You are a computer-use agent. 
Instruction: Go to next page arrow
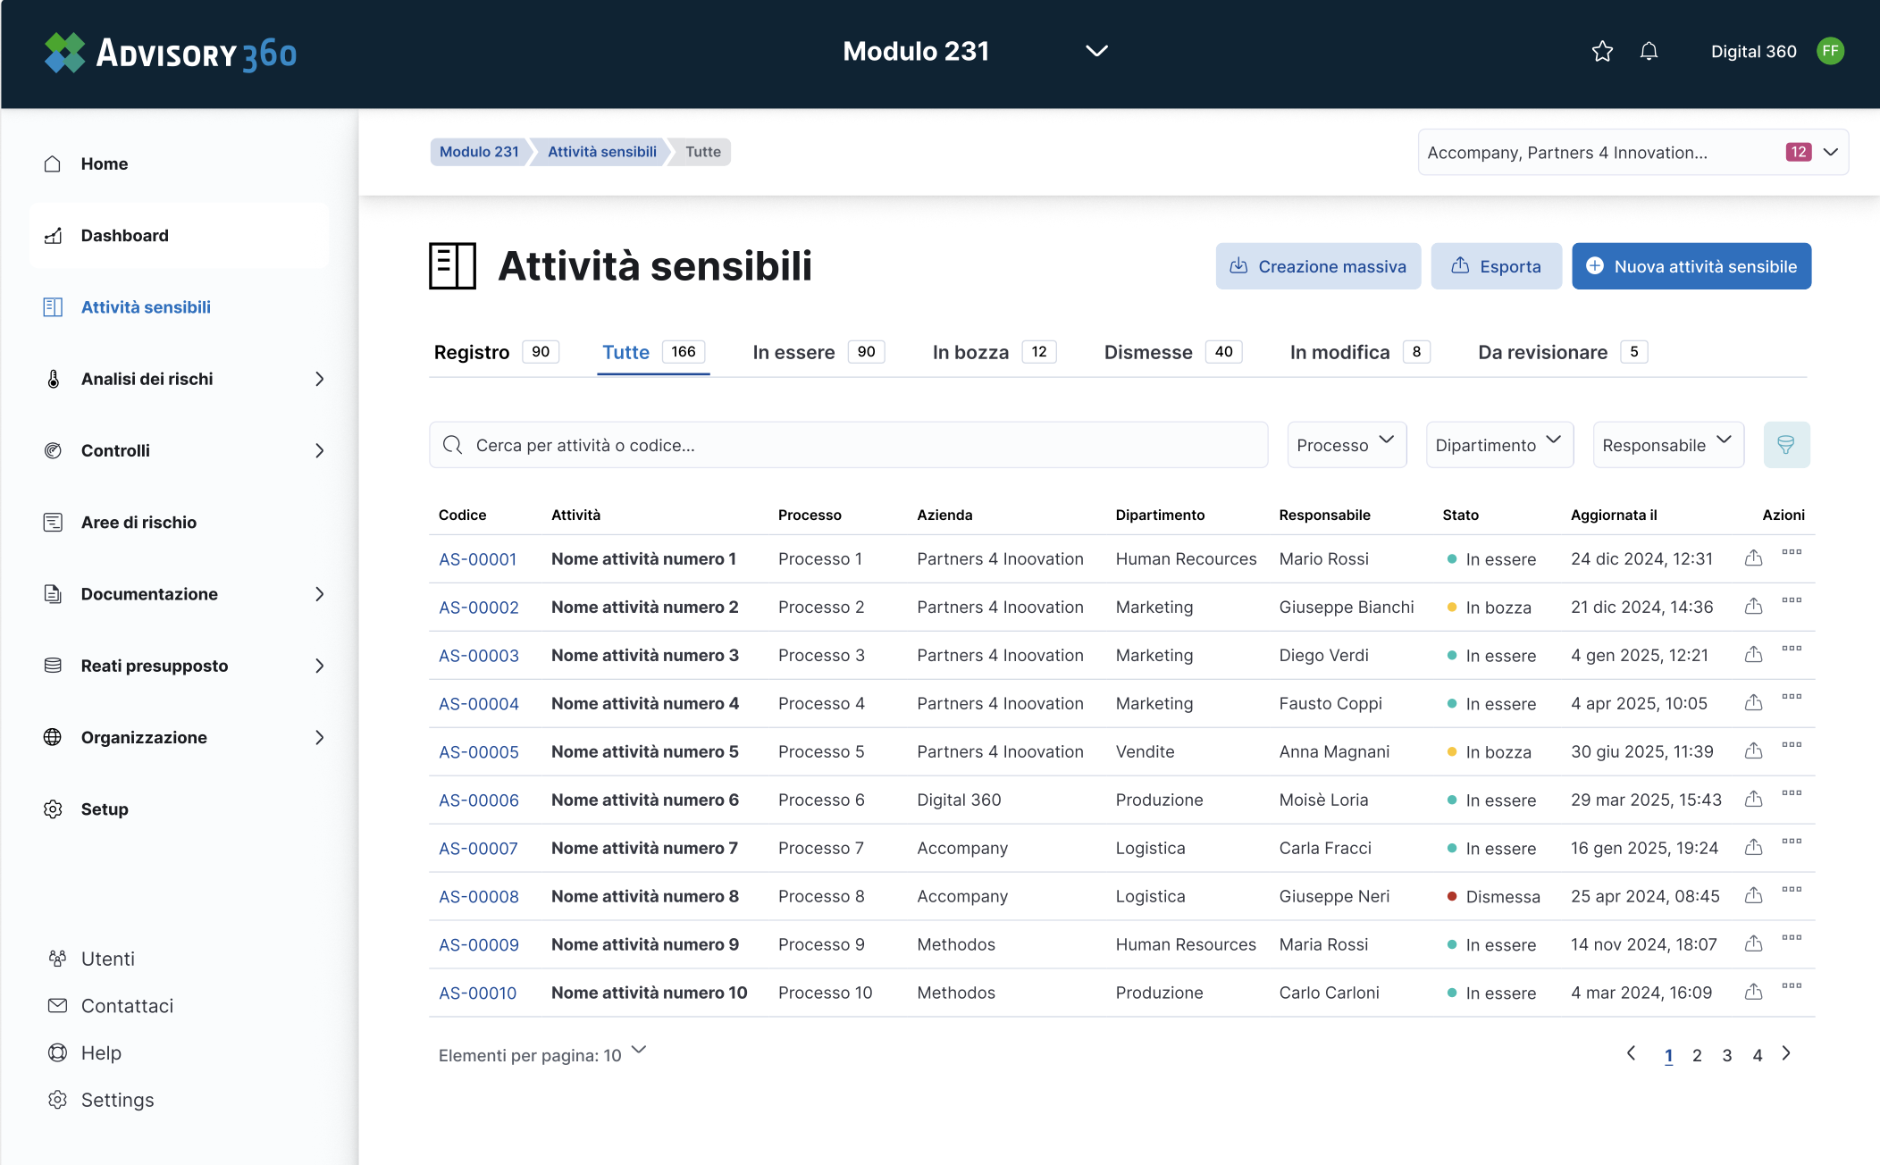click(x=1786, y=1054)
